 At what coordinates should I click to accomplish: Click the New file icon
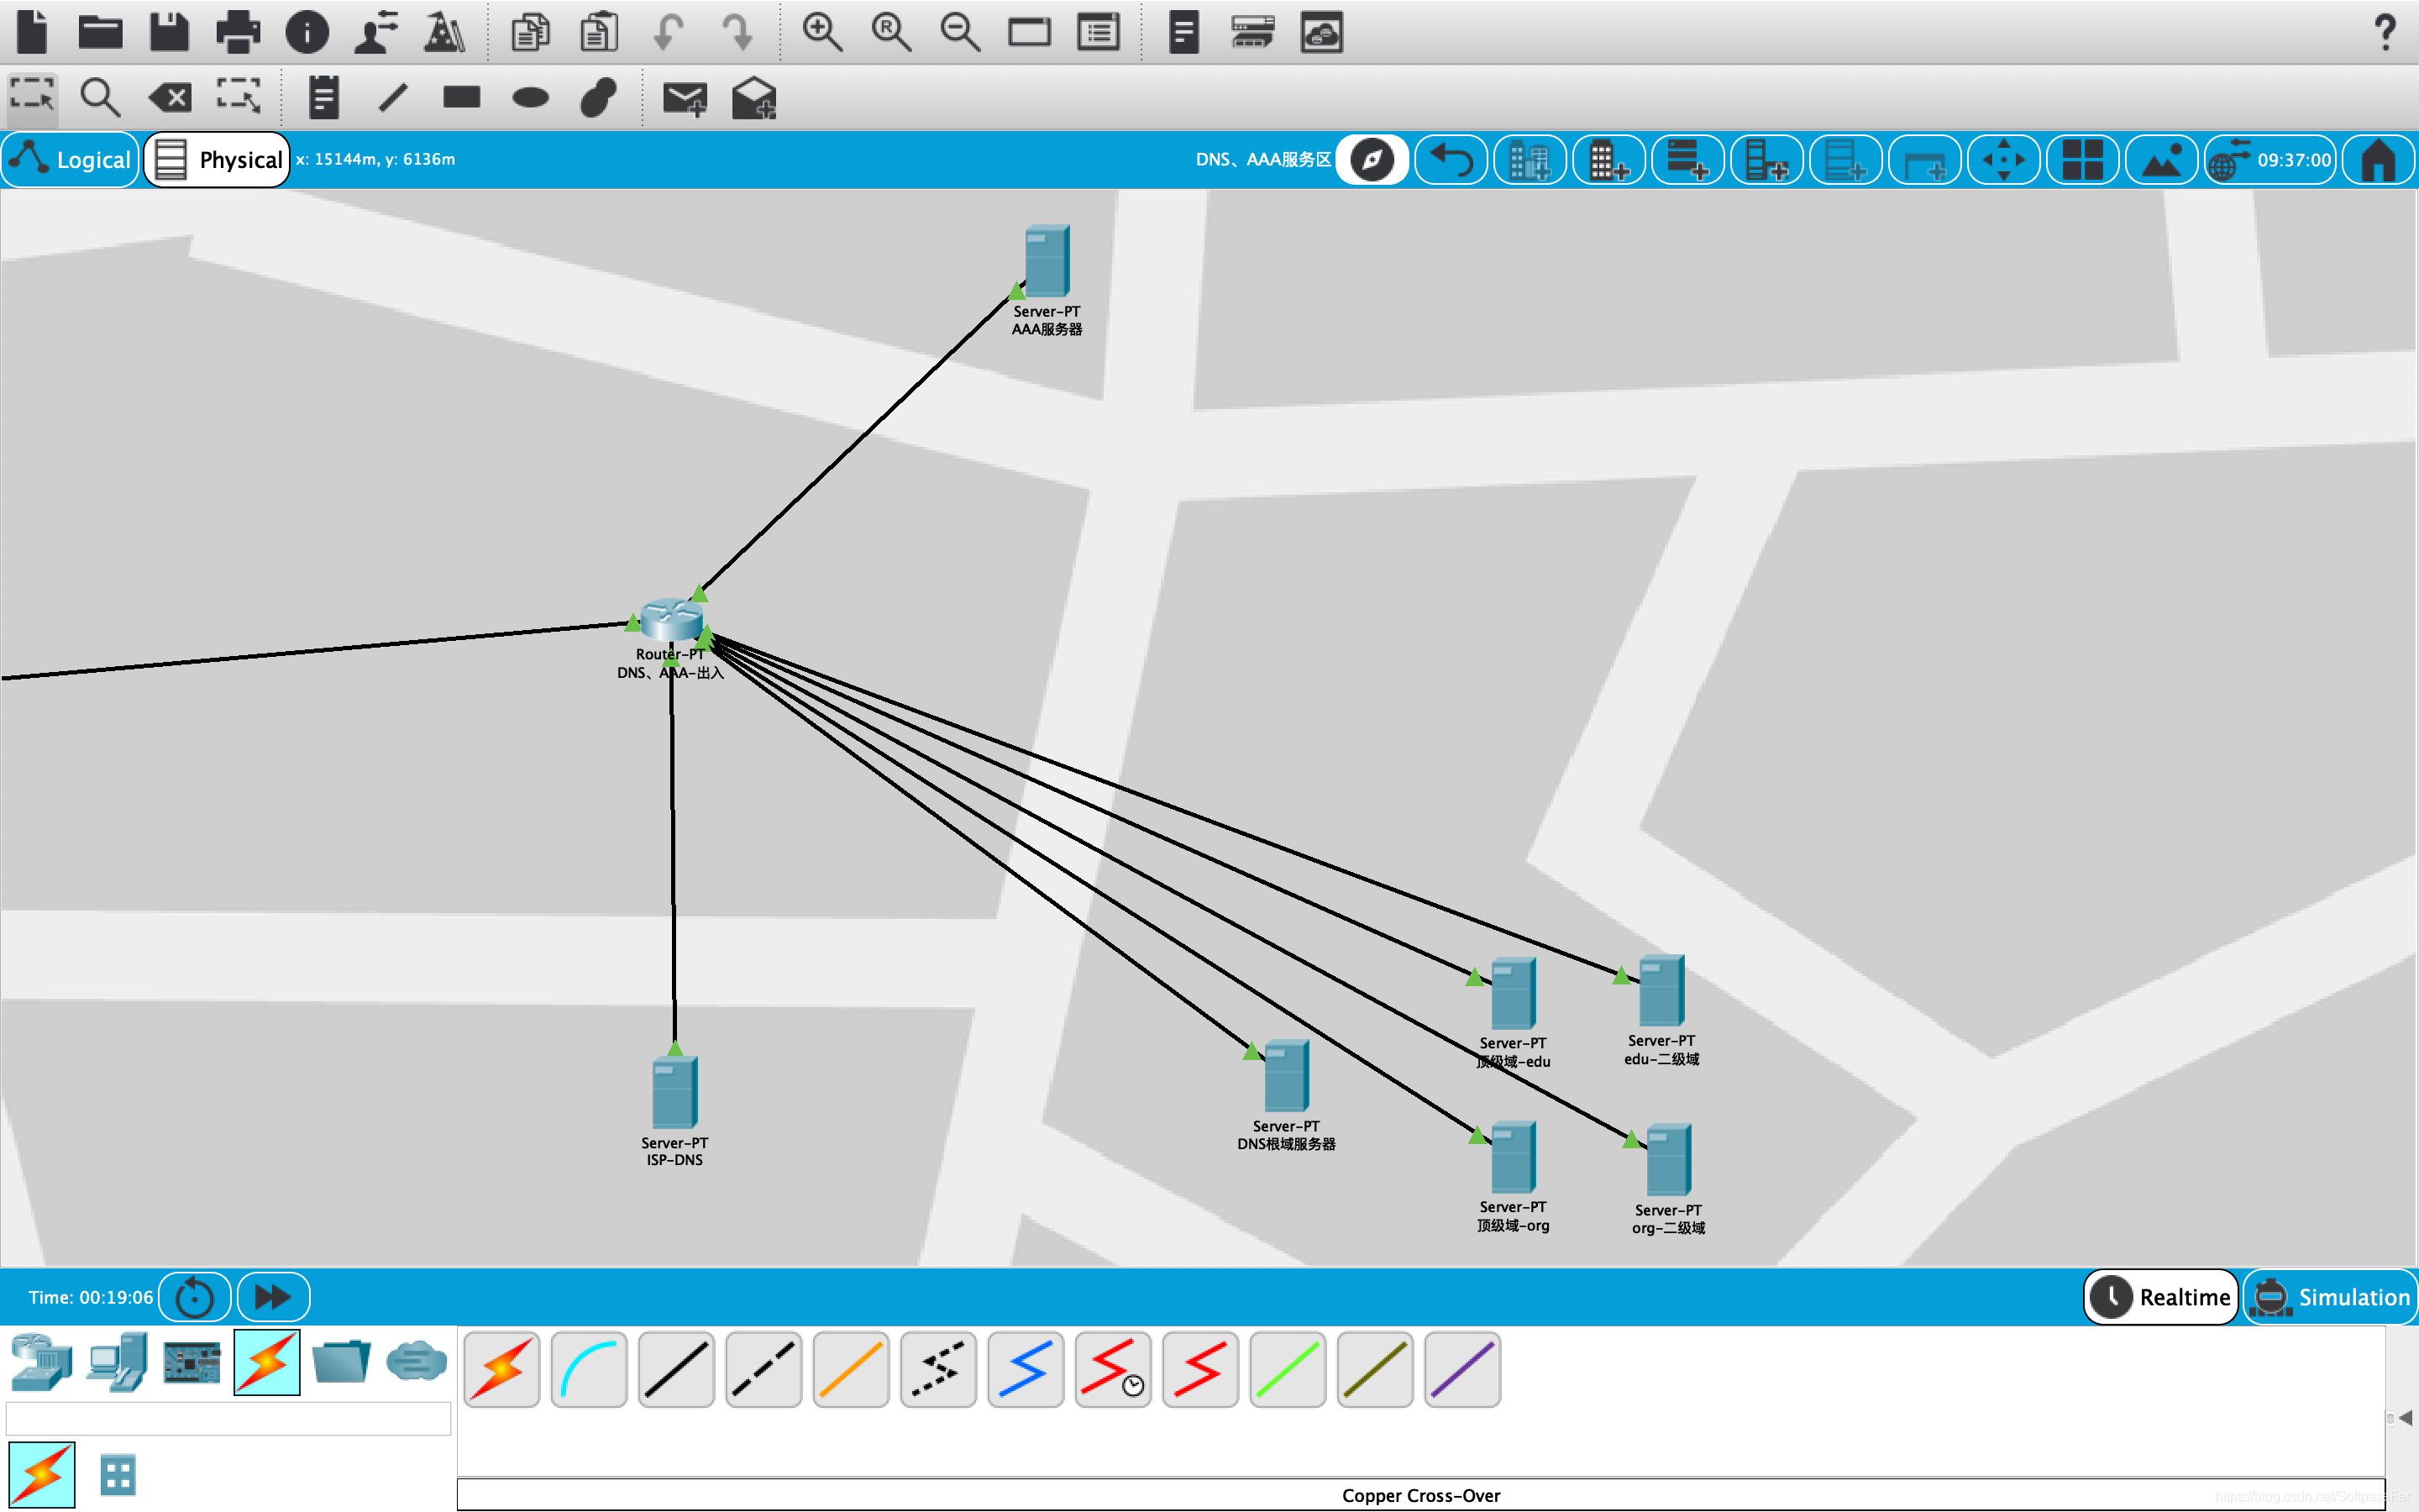click(x=33, y=32)
